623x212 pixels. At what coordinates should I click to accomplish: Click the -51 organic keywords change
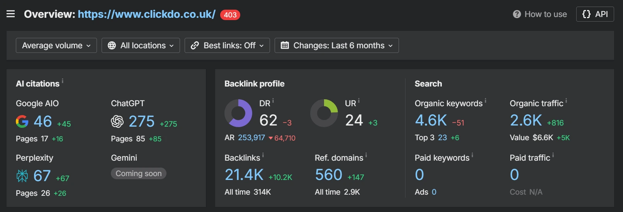[x=458, y=123]
